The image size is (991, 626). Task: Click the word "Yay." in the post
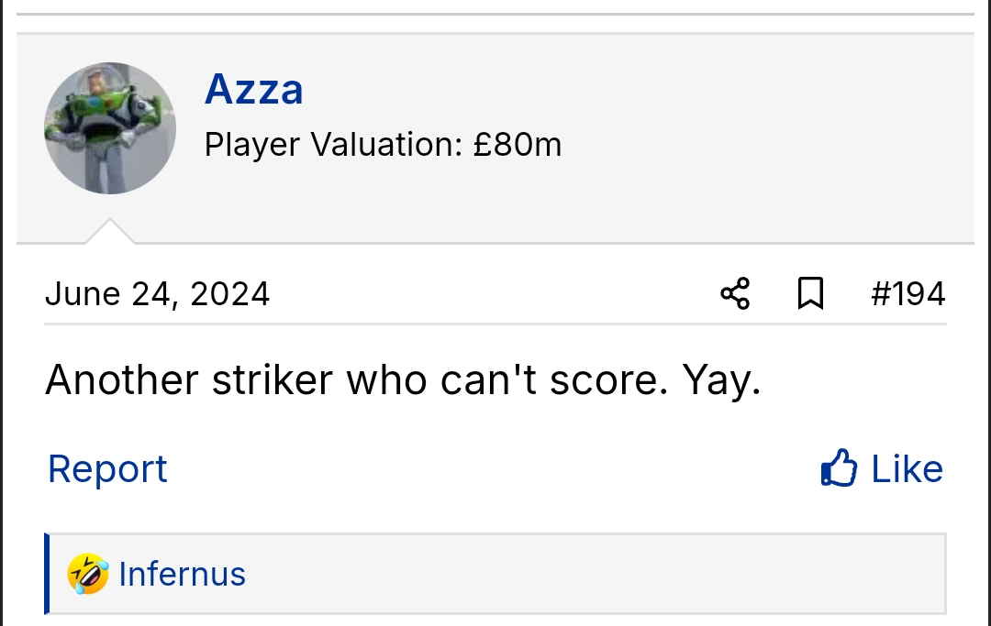722,379
